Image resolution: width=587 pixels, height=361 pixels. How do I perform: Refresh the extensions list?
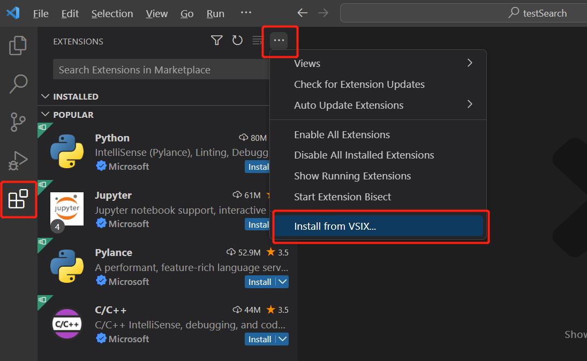(237, 40)
